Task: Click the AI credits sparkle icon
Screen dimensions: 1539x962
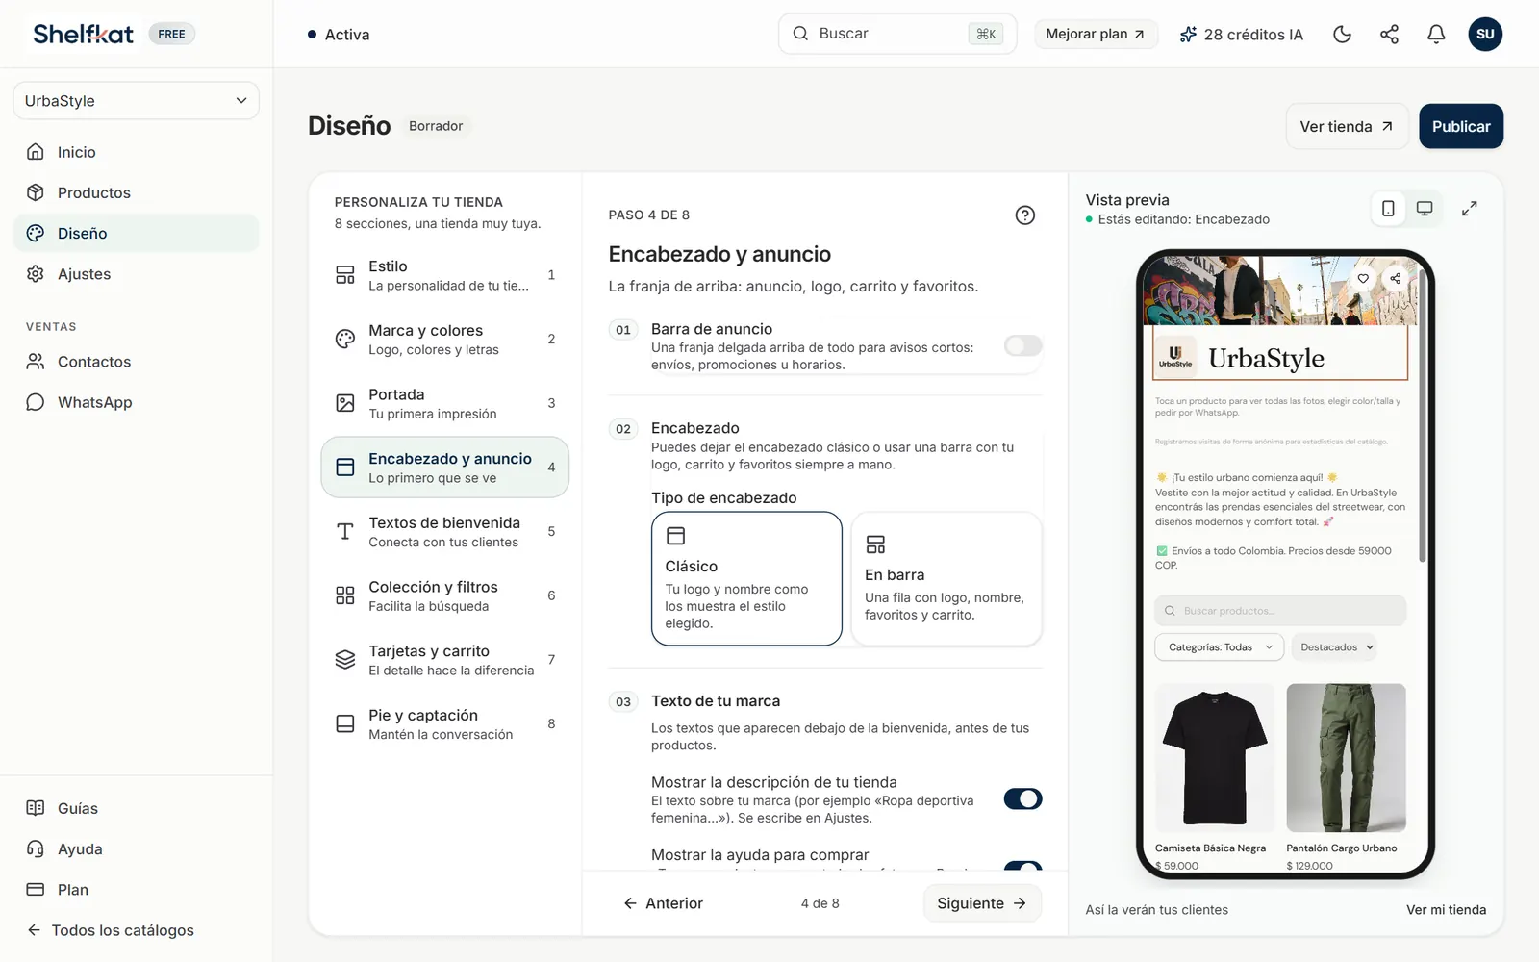Action: (x=1188, y=35)
